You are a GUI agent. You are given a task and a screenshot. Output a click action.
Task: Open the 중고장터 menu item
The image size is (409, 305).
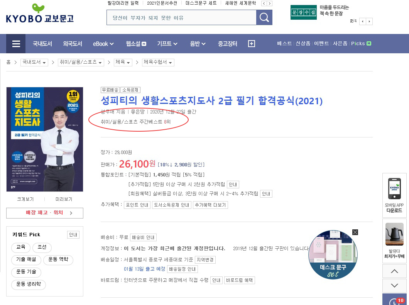point(227,44)
